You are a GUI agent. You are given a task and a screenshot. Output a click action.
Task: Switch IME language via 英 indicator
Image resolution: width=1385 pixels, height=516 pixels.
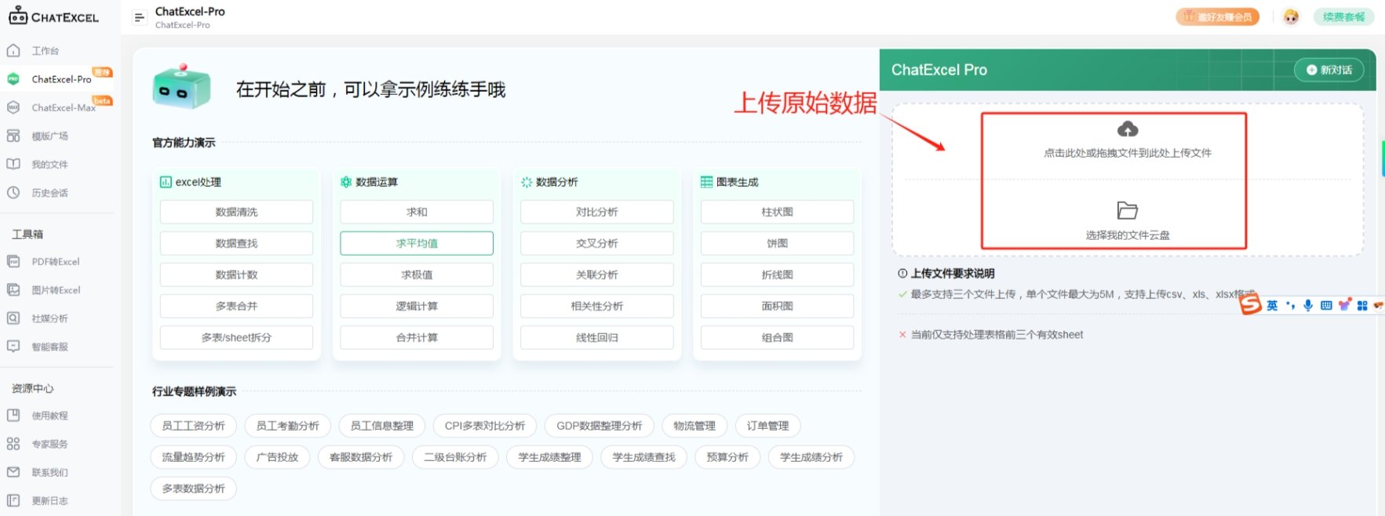pyautogui.click(x=1272, y=306)
